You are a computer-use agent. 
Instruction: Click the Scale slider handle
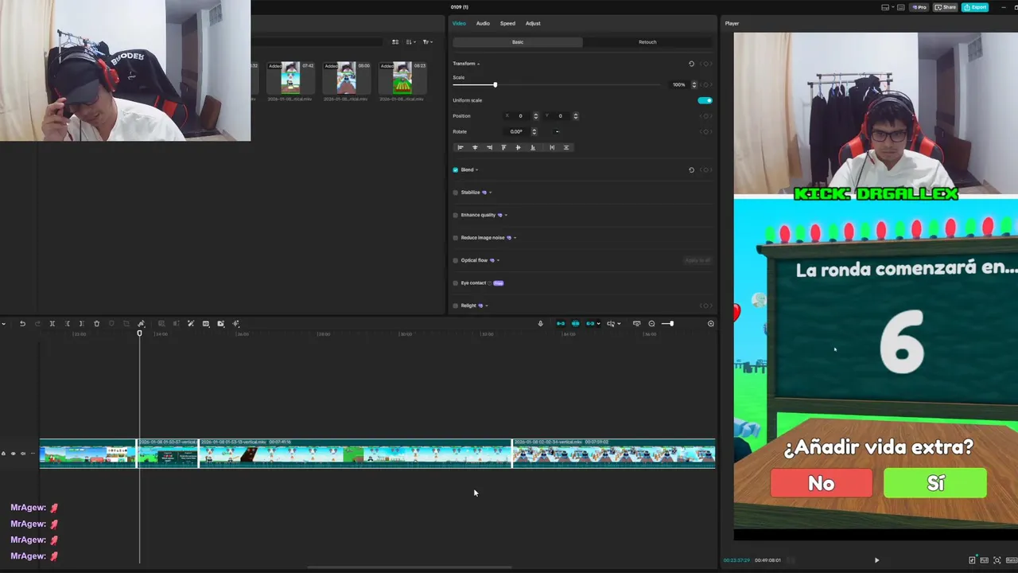coord(495,84)
